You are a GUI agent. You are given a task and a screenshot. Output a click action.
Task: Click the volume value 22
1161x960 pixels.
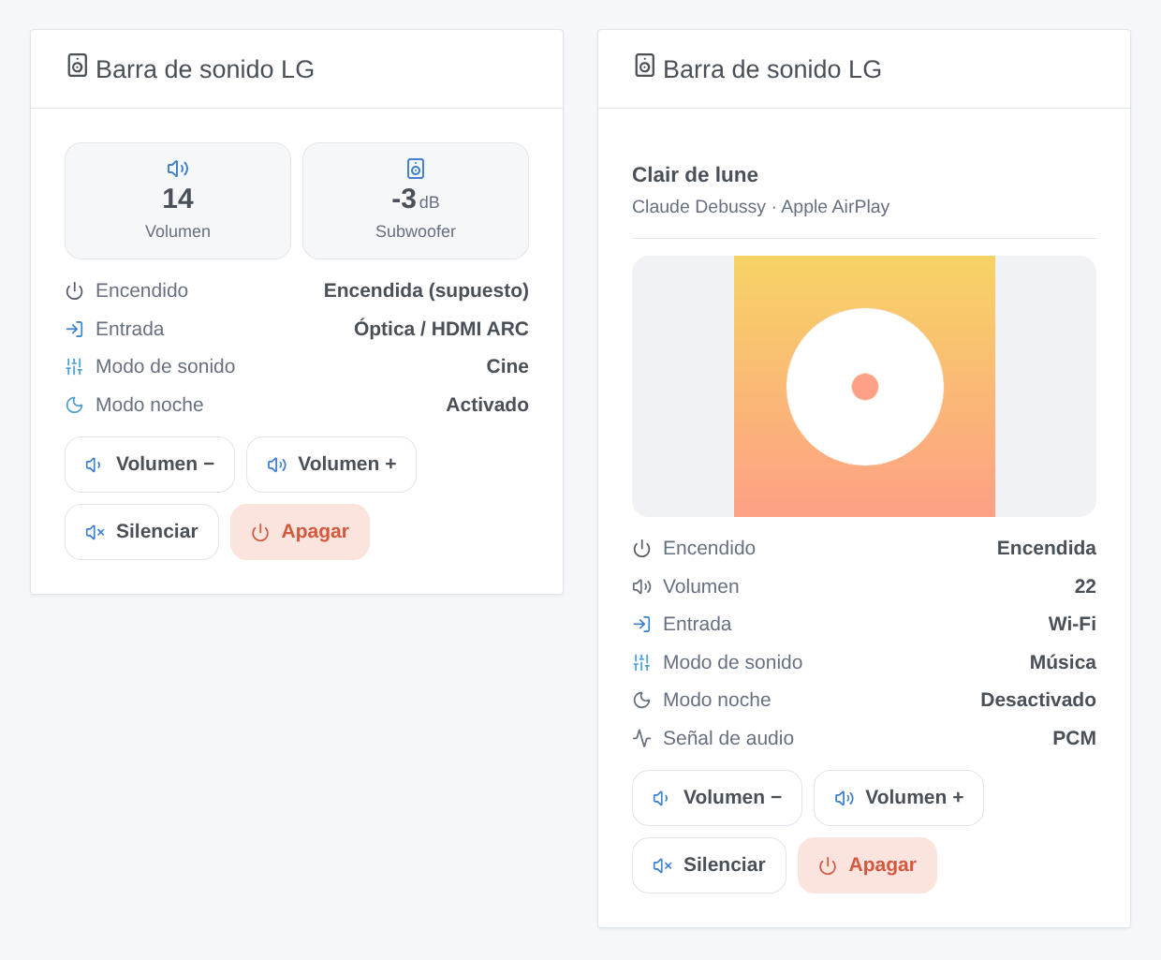click(1085, 586)
